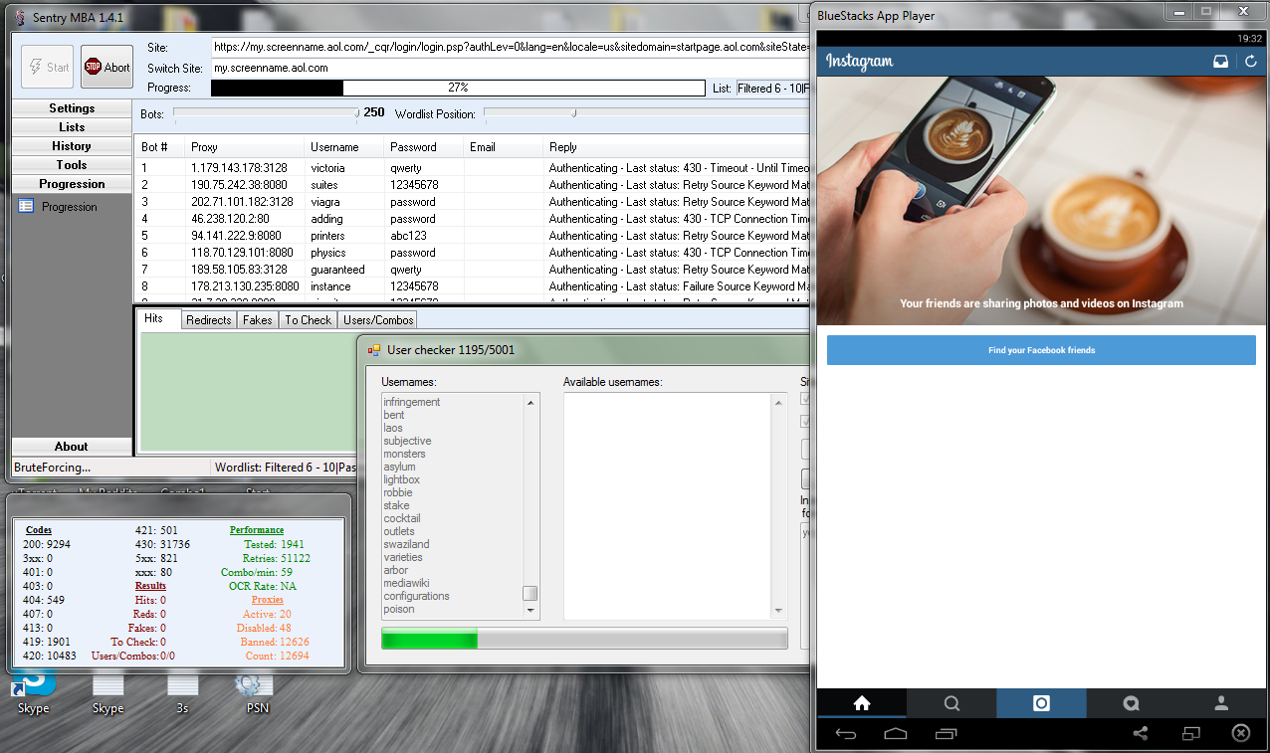Screen dimensions: 1270x753
Task: Open the Instagram profile tab icon
Action: tap(1221, 703)
